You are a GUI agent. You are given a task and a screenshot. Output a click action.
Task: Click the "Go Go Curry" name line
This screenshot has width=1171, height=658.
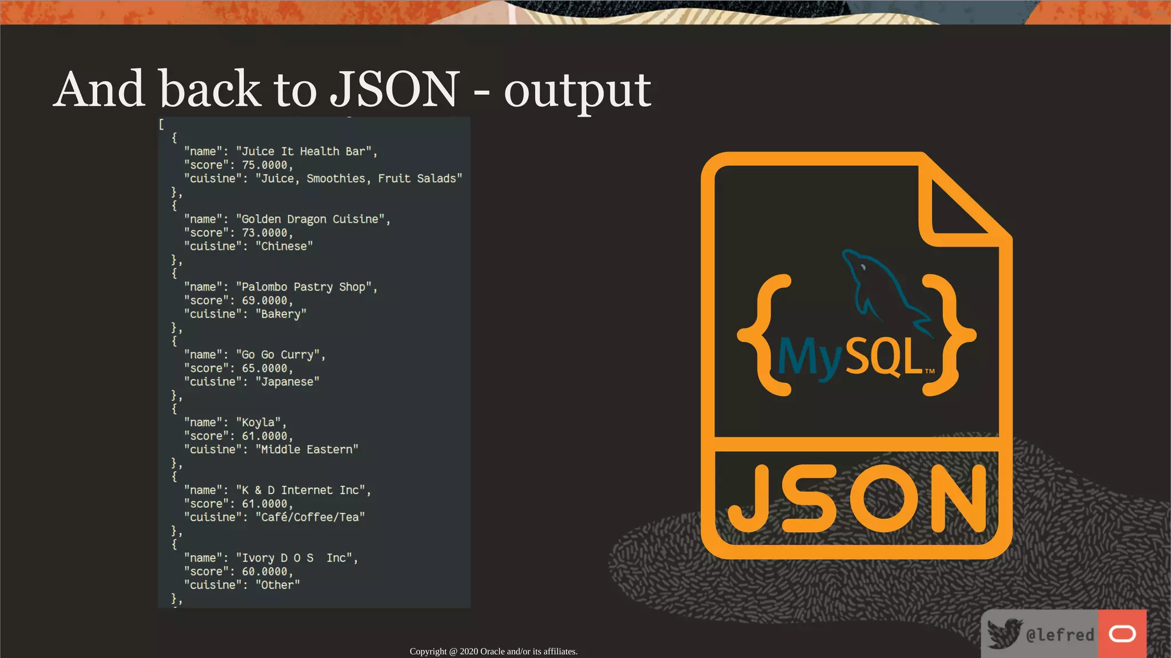coord(254,355)
